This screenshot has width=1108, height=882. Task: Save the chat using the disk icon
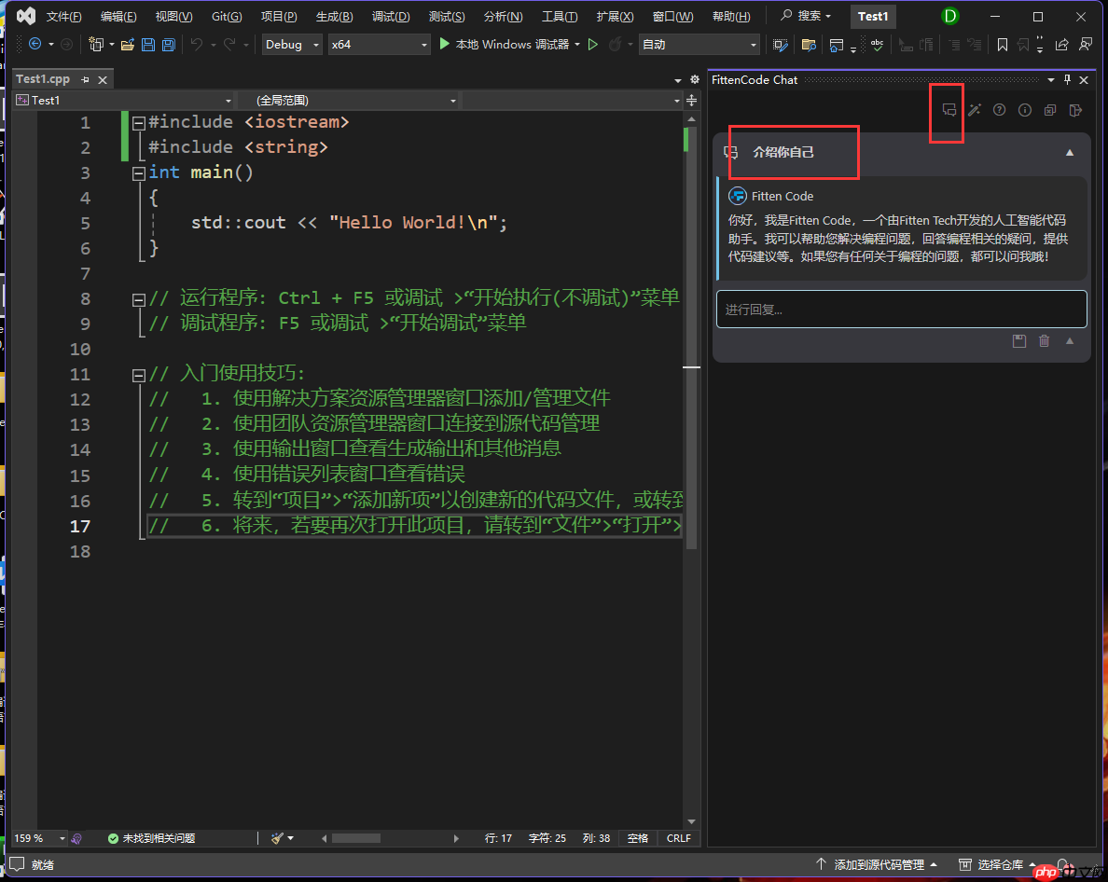tap(1018, 340)
